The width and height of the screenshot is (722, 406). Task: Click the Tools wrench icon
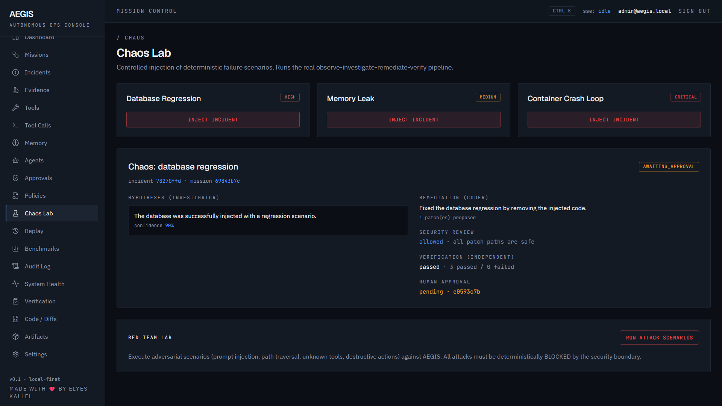15,108
